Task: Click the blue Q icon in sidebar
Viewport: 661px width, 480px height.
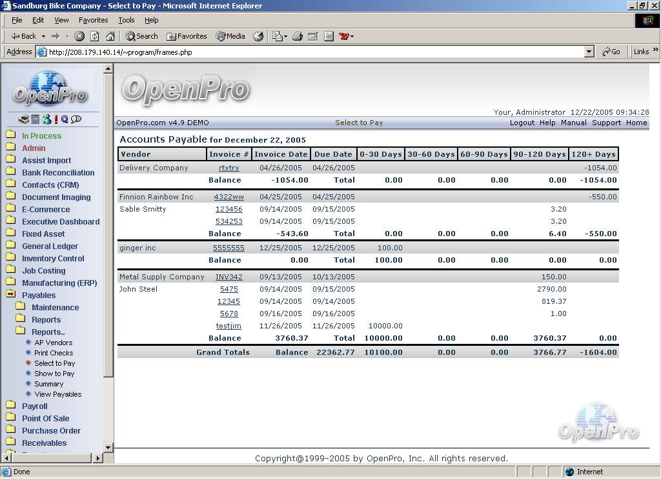Action: click(x=65, y=119)
